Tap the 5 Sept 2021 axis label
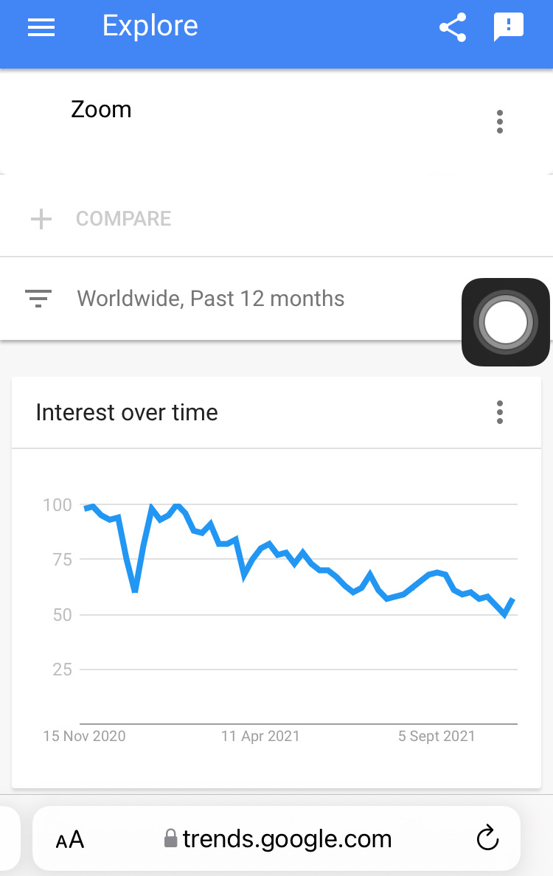 coord(437,736)
